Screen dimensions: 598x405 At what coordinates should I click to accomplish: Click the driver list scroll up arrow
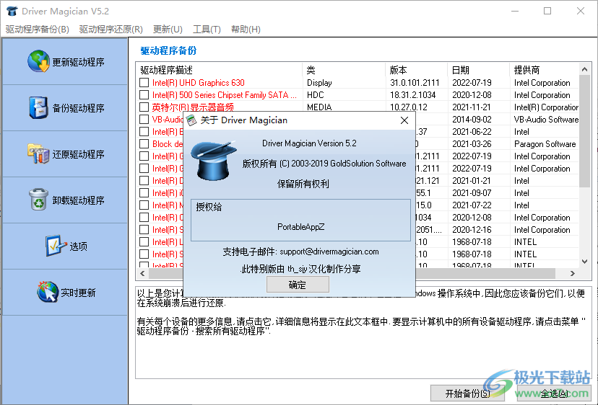(x=585, y=69)
